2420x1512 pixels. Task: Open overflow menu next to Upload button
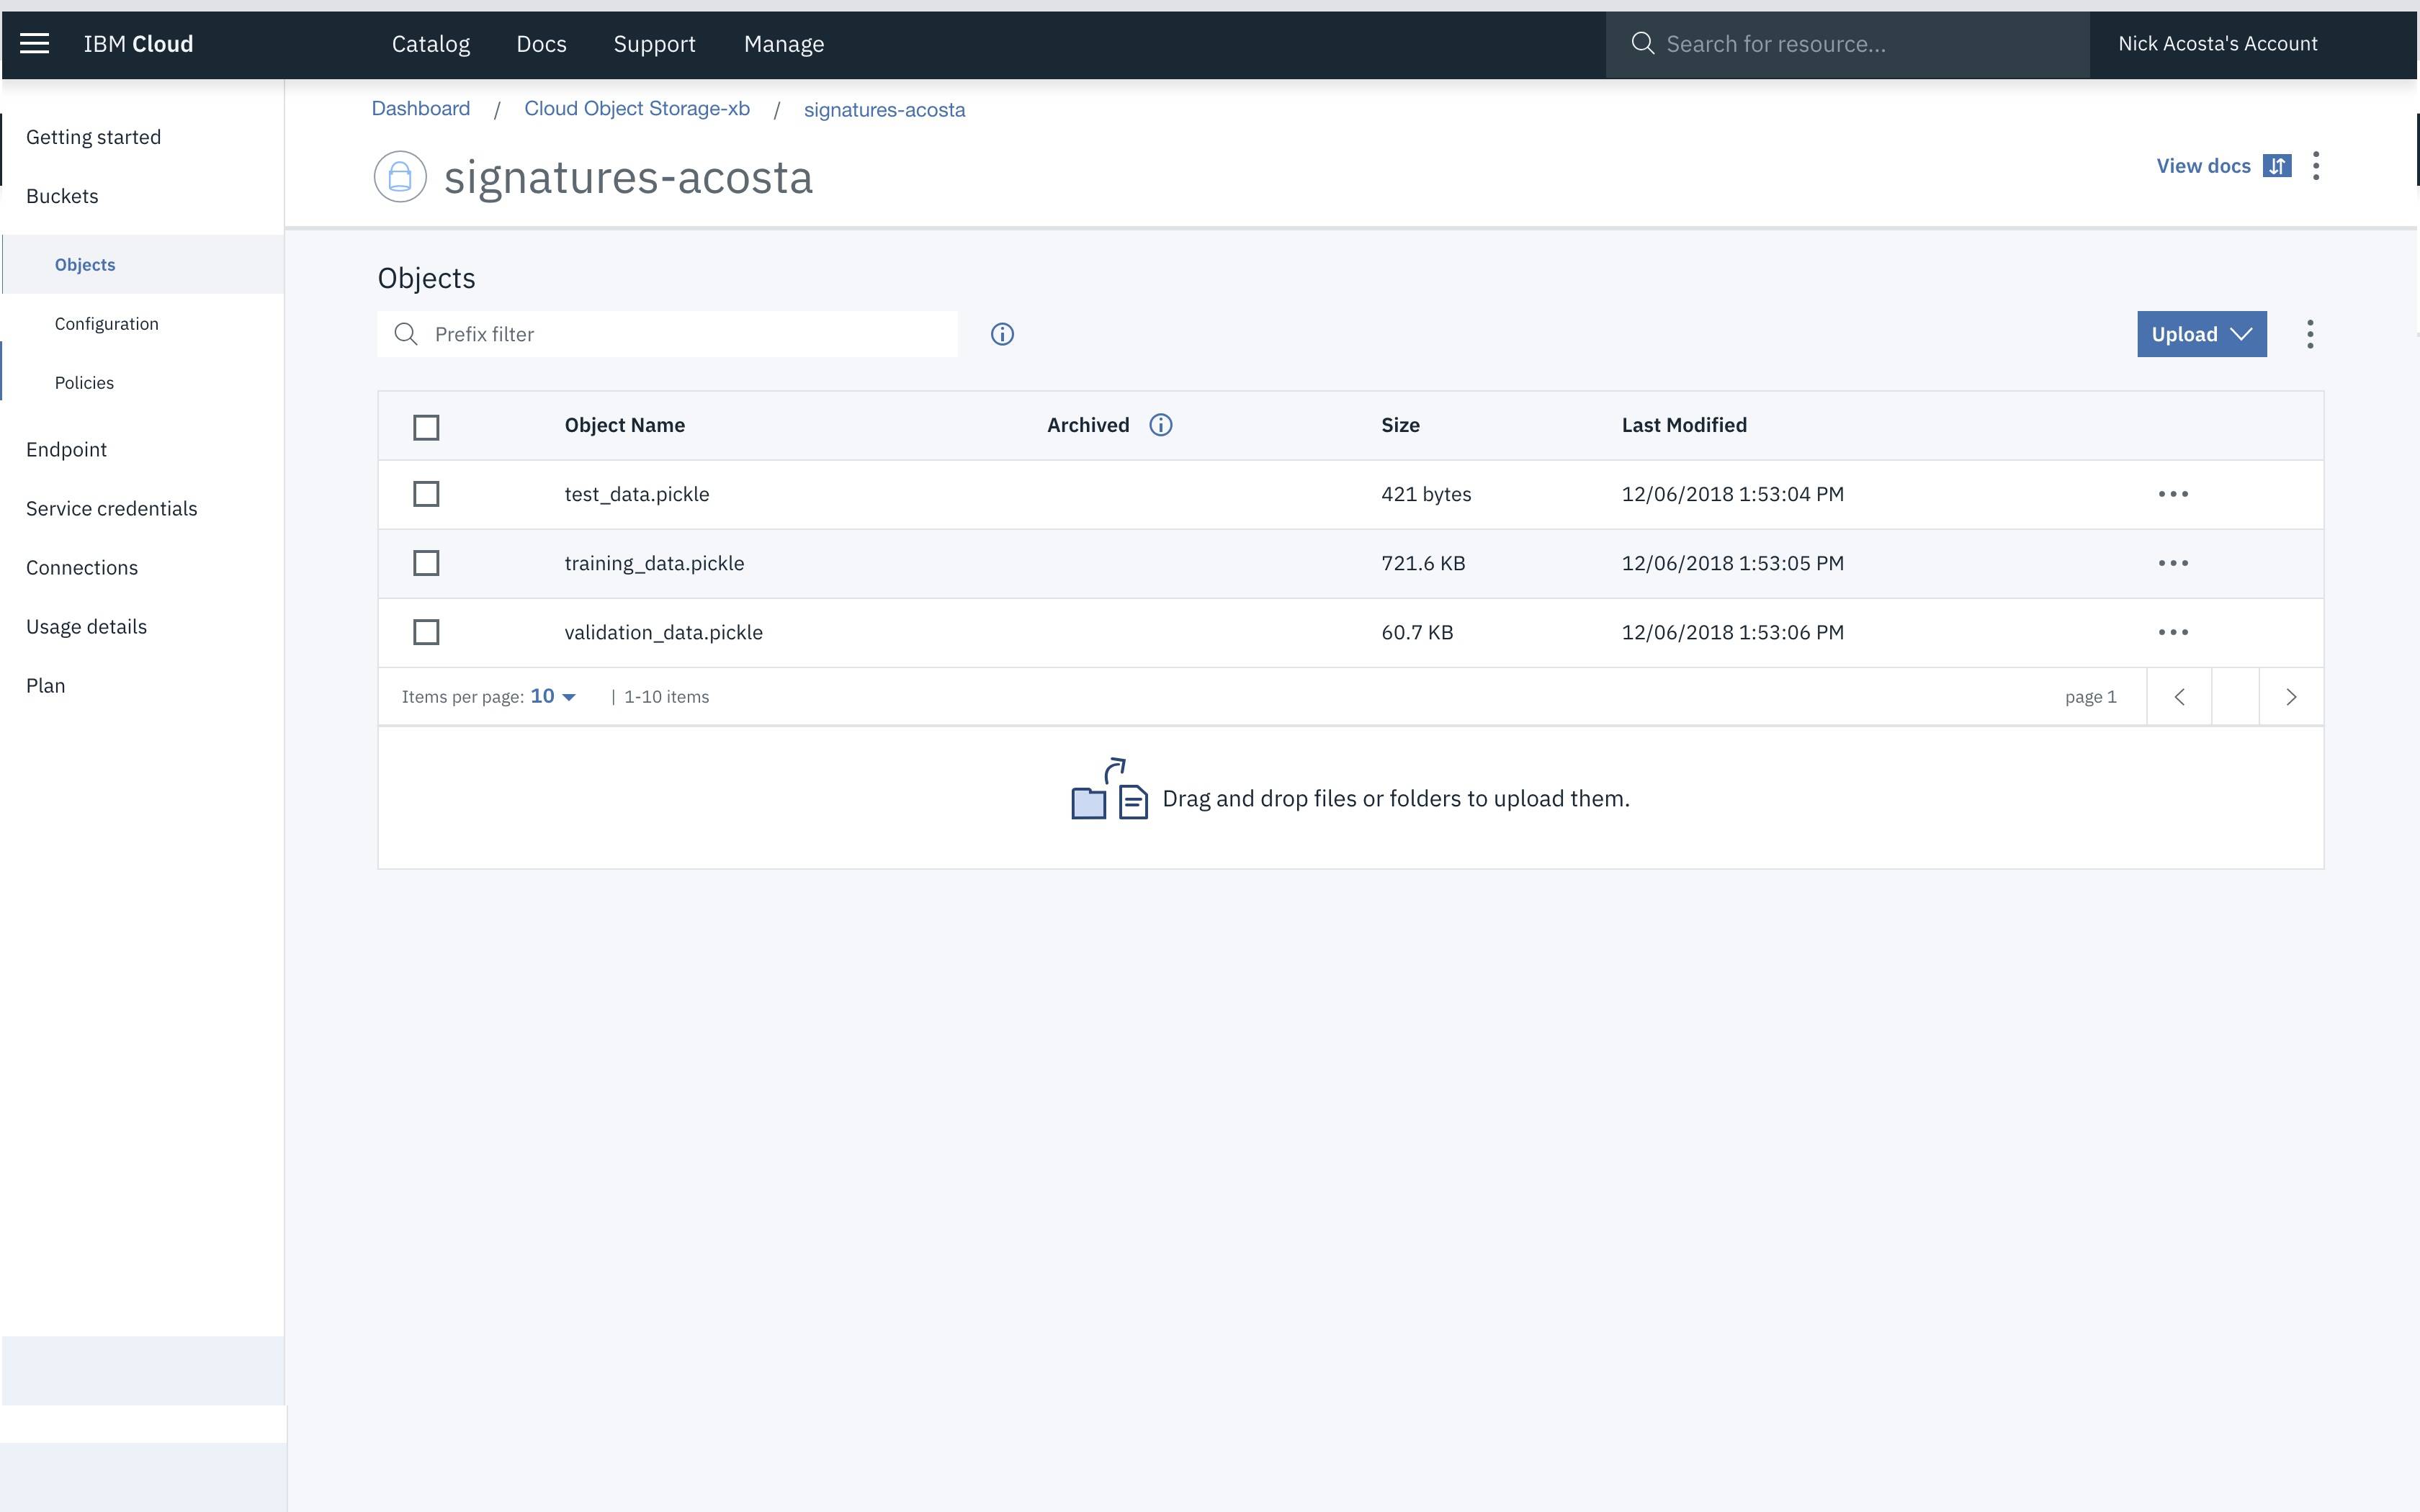click(x=2310, y=334)
